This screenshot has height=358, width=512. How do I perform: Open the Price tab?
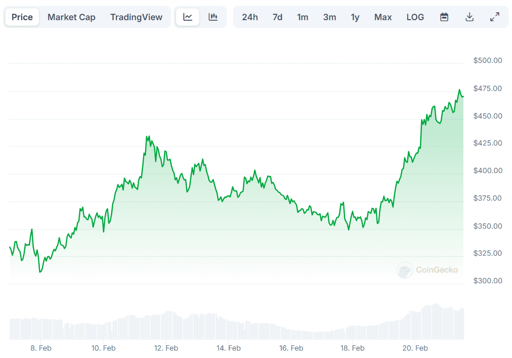pos(22,17)
